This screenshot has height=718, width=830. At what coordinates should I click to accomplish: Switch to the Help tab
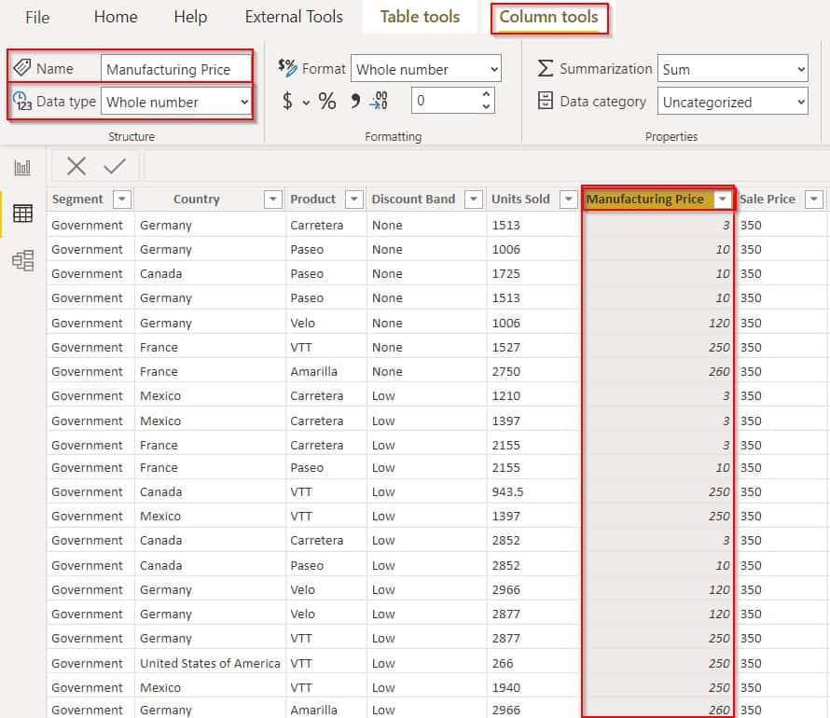[190, 17]
